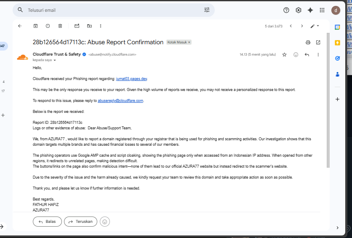352x238 pixels.
Task: Open Gmail help support icon
Action: tap(286, 10)
